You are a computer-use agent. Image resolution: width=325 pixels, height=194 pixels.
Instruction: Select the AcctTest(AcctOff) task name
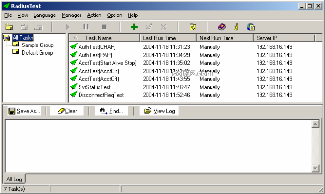(98, 79)
